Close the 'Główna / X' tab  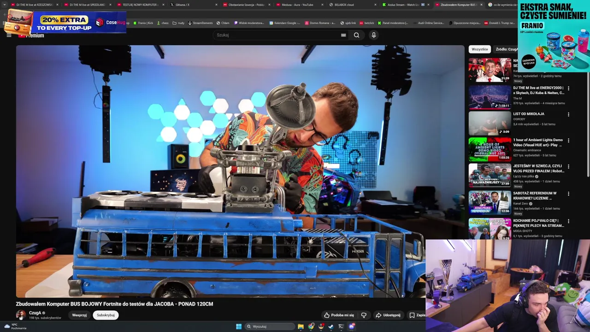pyautogui.click(x=216, y=5)
